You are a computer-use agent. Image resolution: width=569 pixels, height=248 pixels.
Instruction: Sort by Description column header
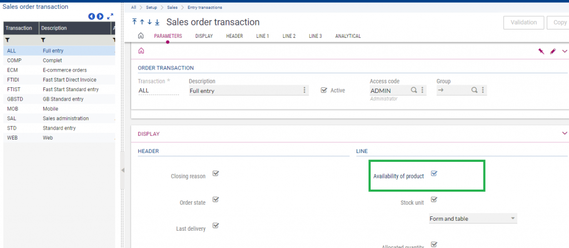pos(75,28)
